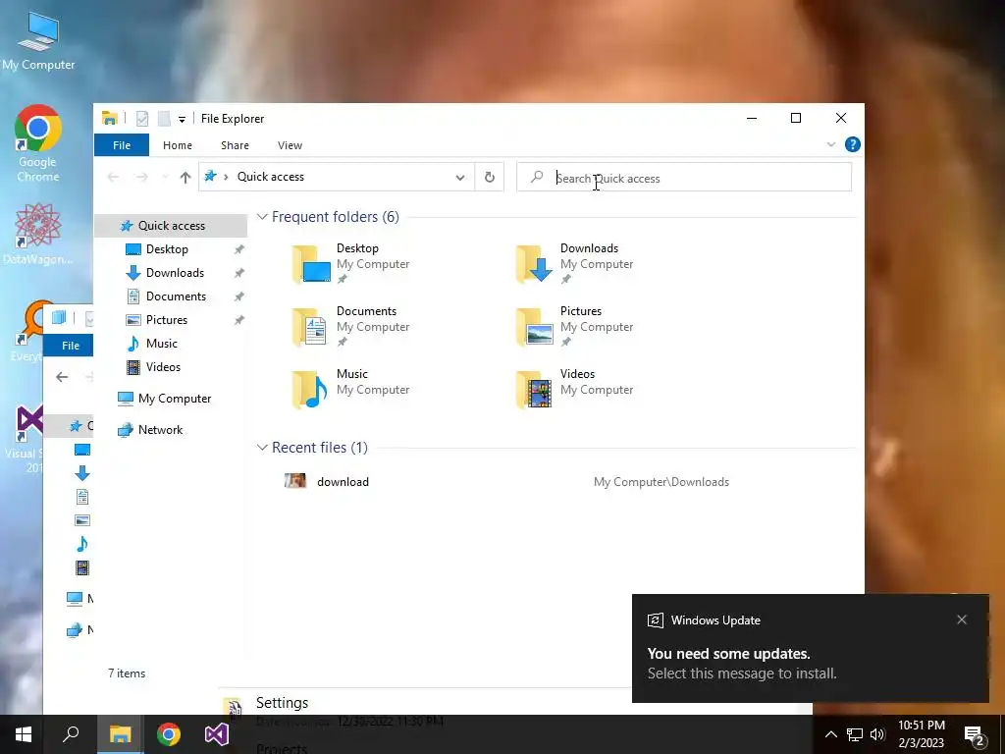Open taskbar search magnifier

tap(71, 734)
